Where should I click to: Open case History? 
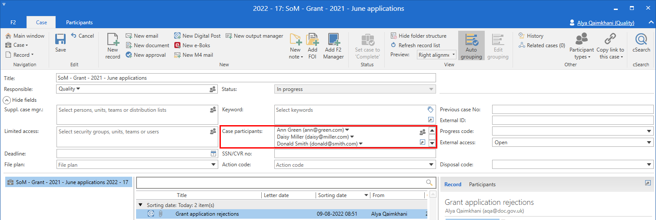tap(531, 36)
